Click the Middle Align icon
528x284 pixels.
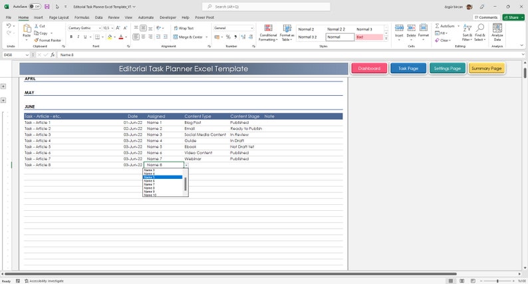[143, 28]
